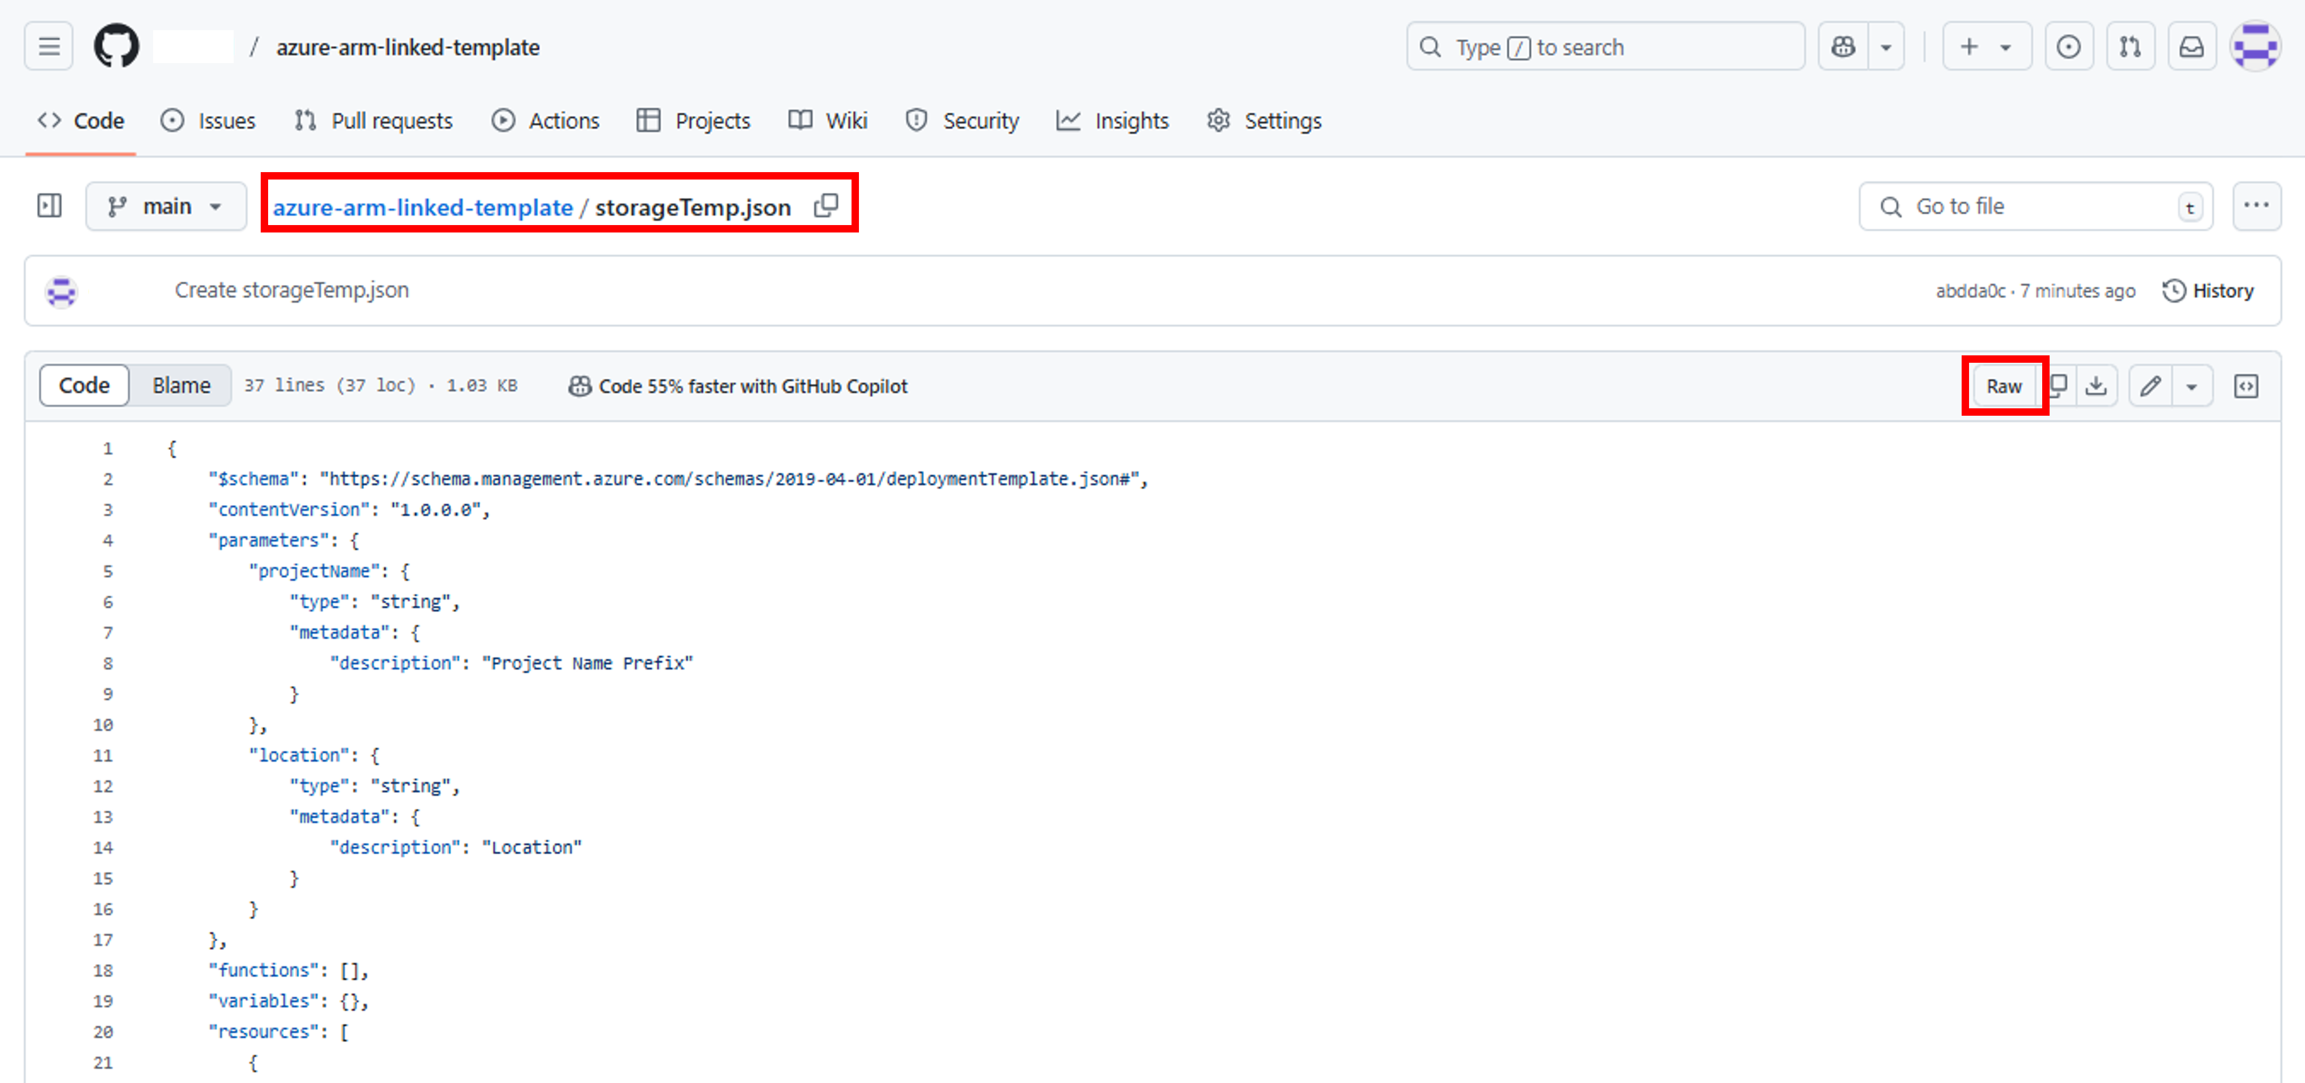2305x1083 pixels.
Task: Edit the file with the pencil icon
Action: pos(2151,386)
